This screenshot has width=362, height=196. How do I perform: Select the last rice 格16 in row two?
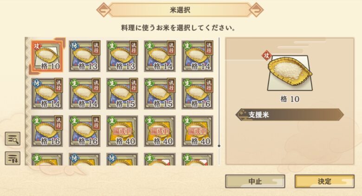[x=197, y=93]
